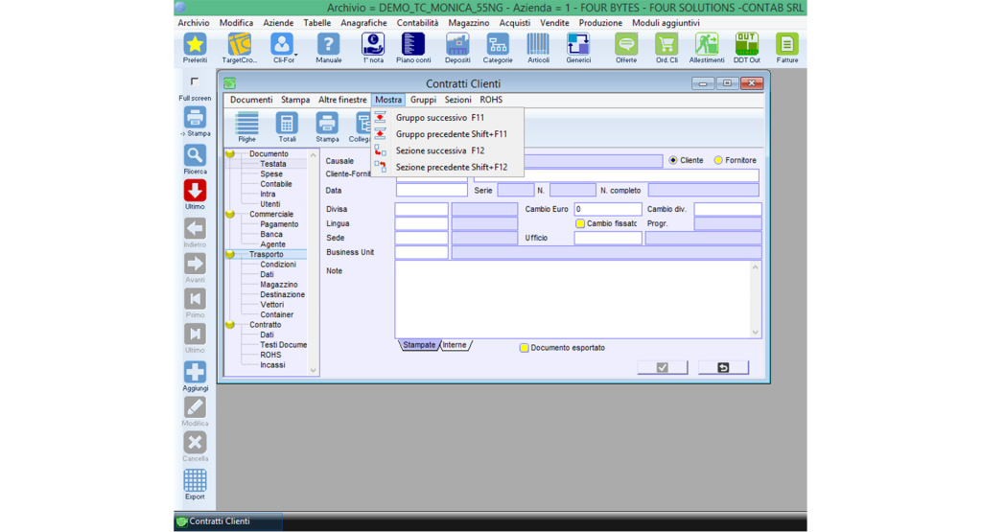
Task: Launch TargetCross toolbar icon
Action: (239, 45)
